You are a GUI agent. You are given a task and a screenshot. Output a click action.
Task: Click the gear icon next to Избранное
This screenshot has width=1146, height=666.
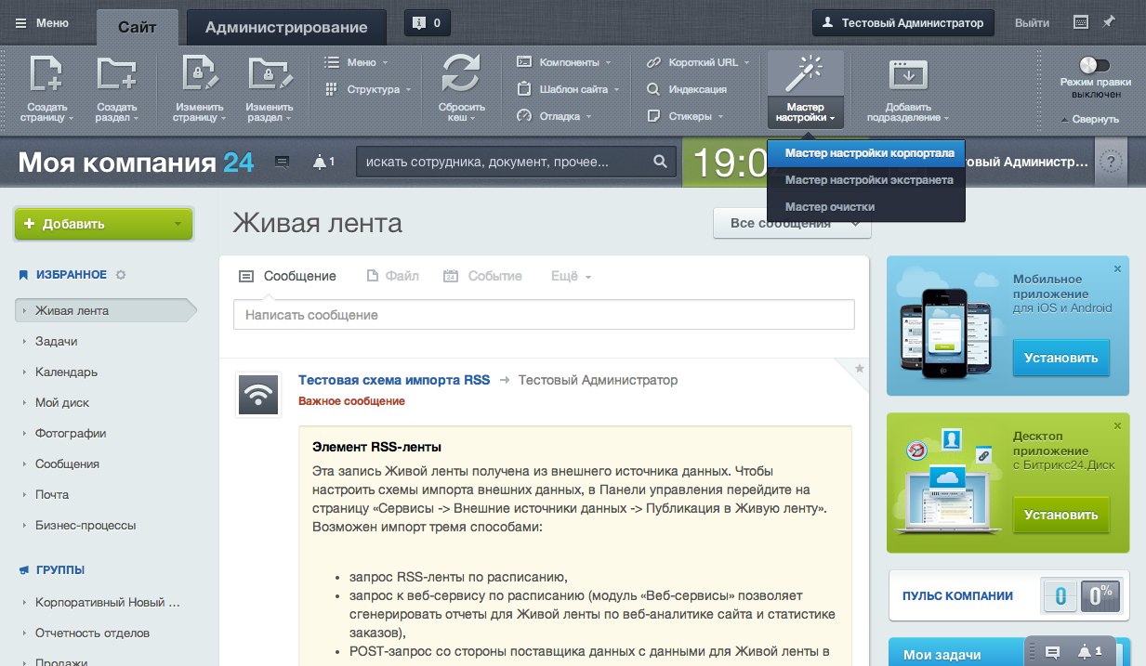121,275
